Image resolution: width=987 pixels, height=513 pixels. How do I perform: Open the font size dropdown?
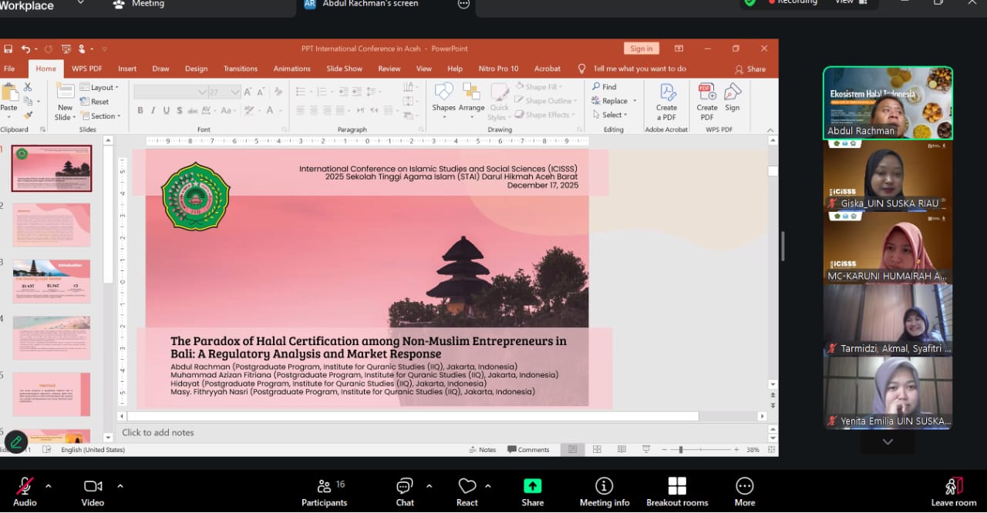point(235,92)
